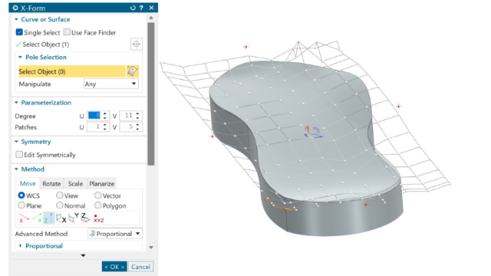Click the highlighted Select Object (0) field
This screenshot has height=276, width=491.
(72, 71)
